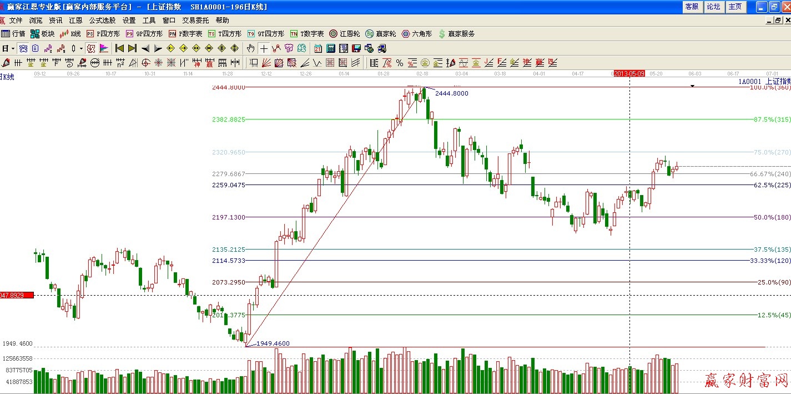Click the 客服 customer service button
The image size is (791, 394).
pyautogui.click(x=692, y=7)
